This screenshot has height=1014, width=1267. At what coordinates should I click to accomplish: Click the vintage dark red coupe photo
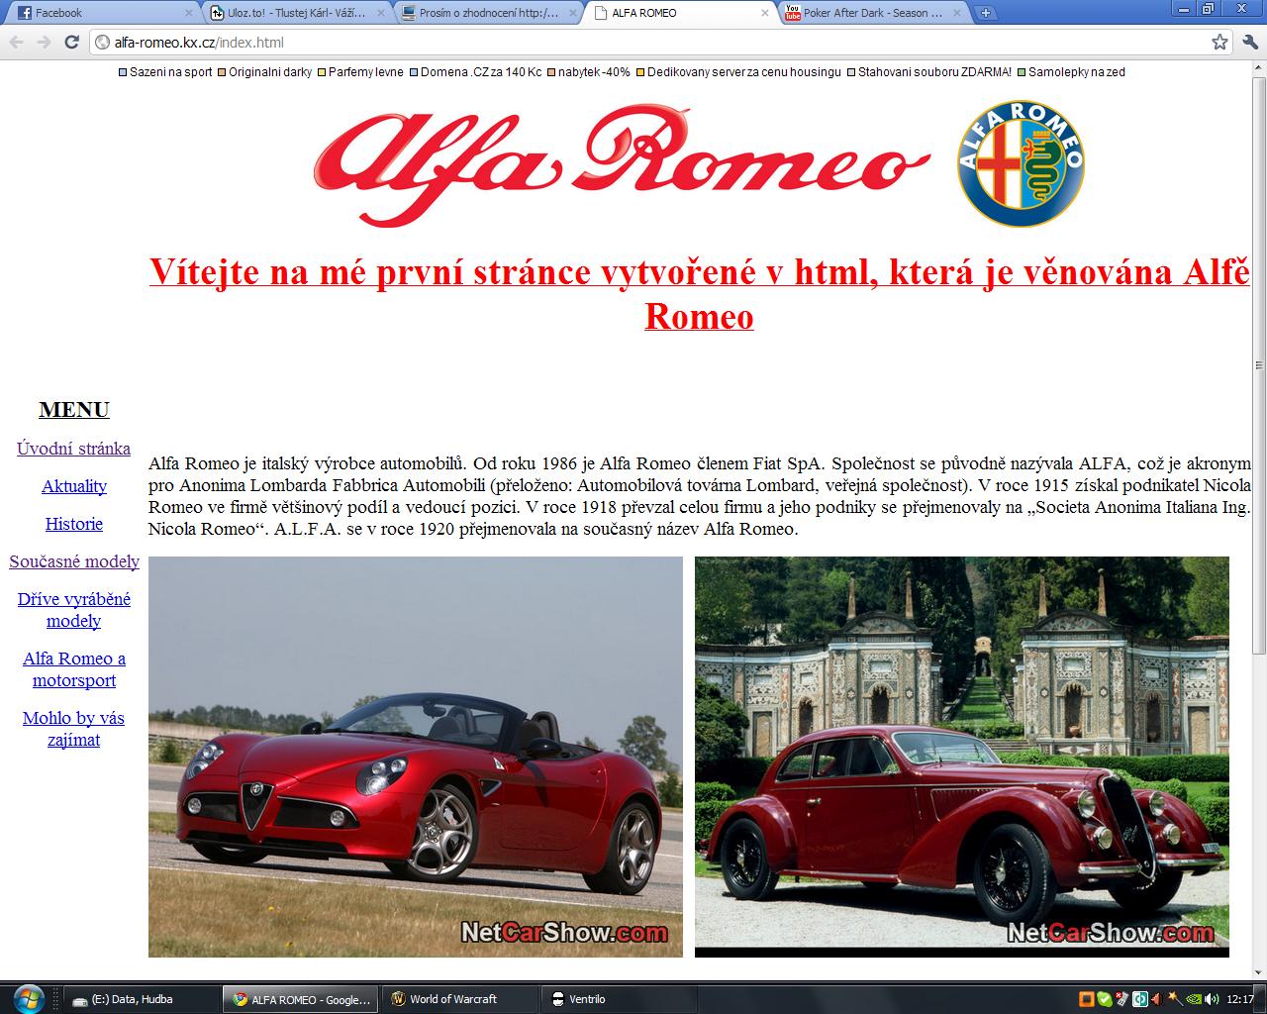point(962,757)
